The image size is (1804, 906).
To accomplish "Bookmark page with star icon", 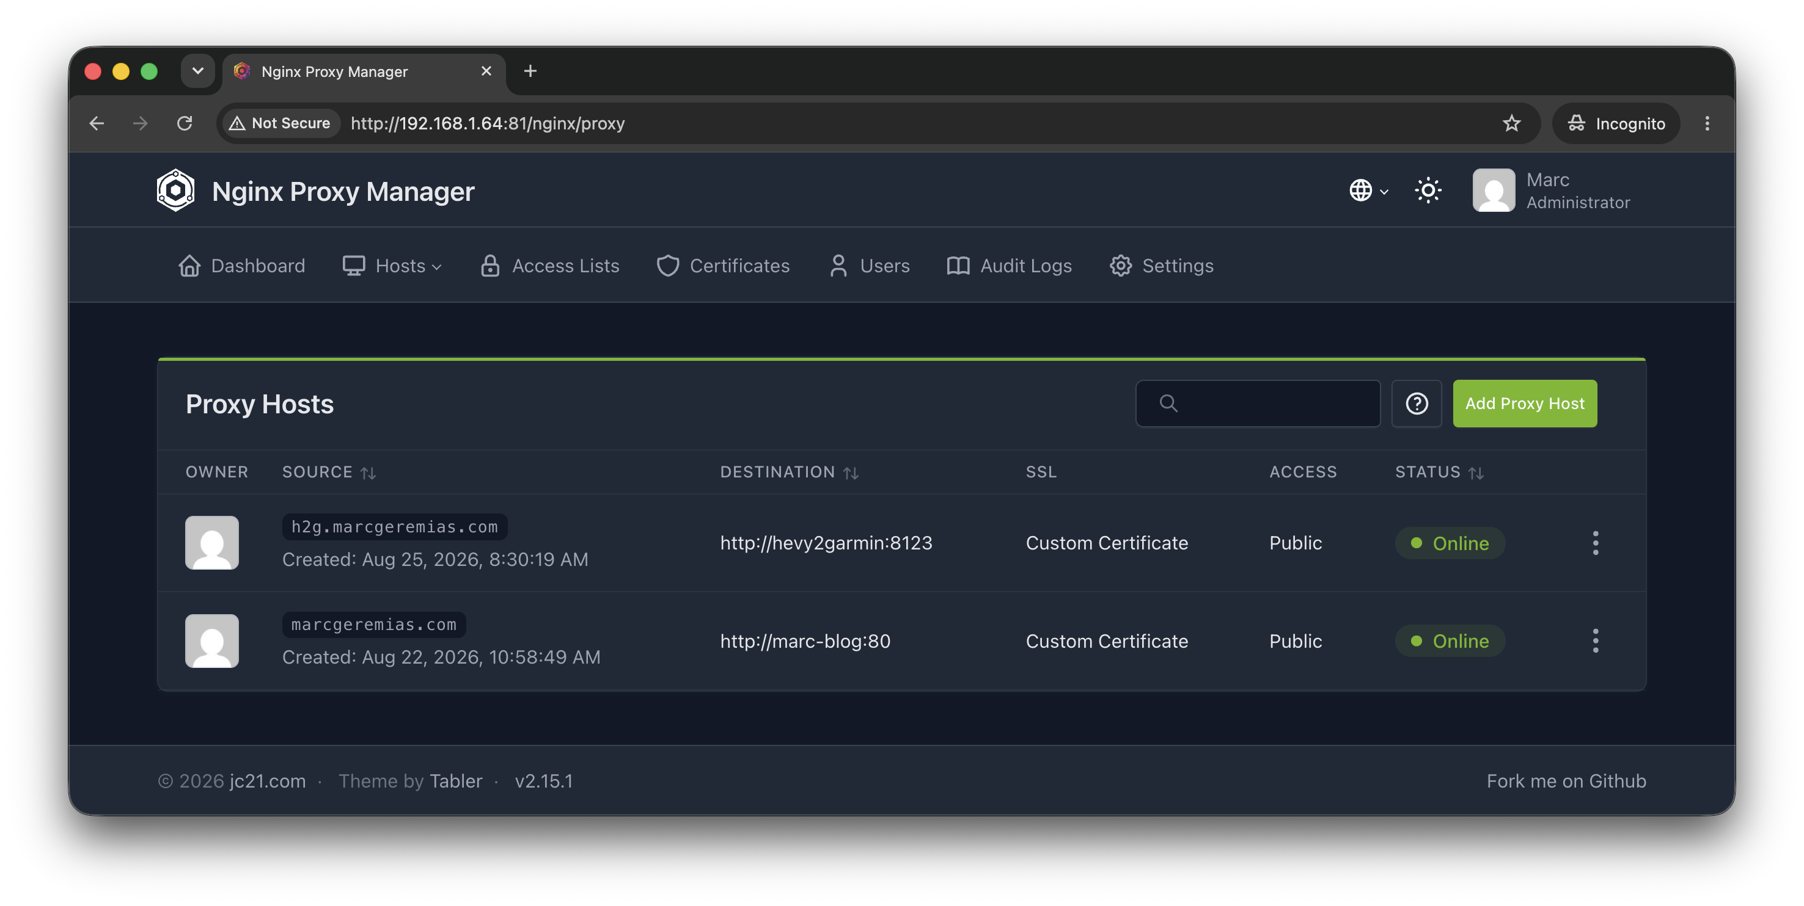I will click(1511, 123).
